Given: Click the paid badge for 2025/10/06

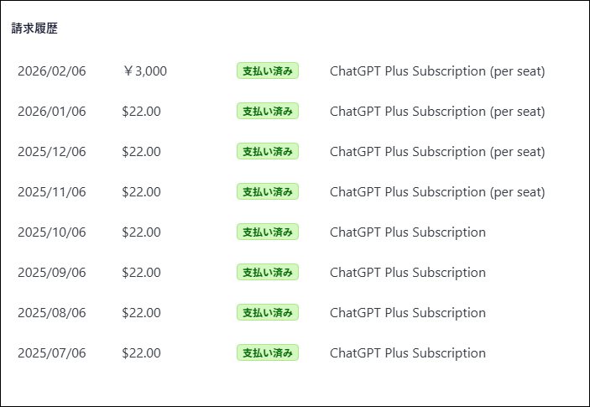Looking at the screenshot, I should pyautogui.click(x=268, y=232).
